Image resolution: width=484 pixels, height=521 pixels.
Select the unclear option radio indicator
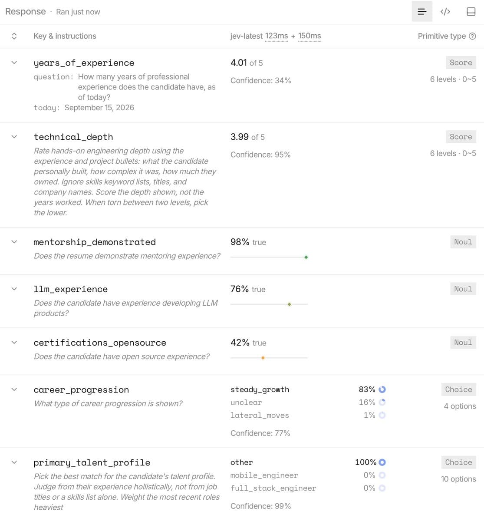click(382, 402)
